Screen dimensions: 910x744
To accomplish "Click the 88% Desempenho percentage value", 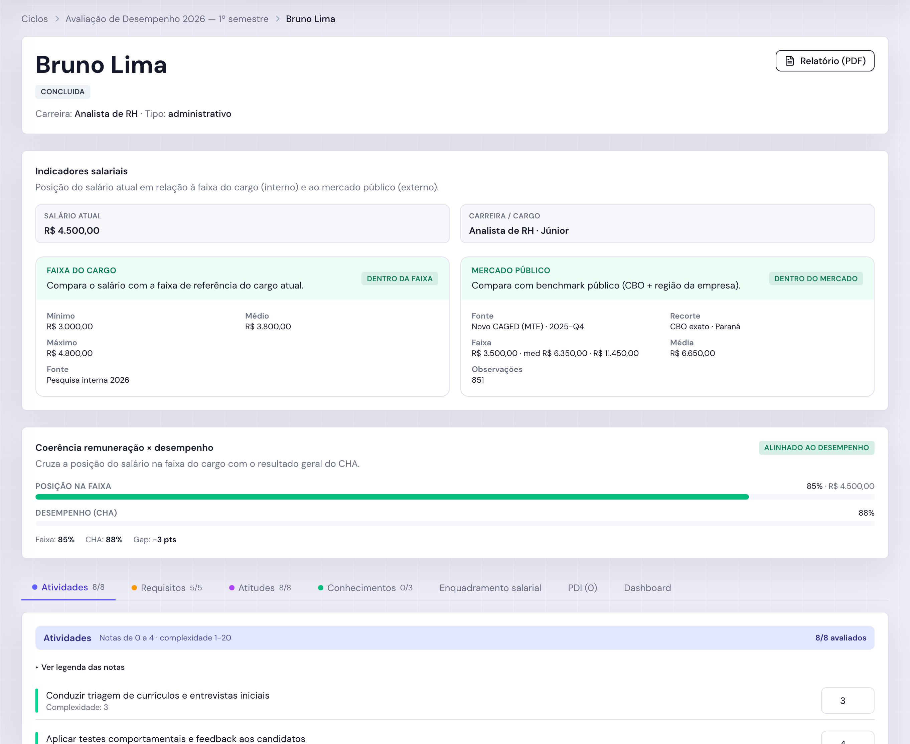I will tap(866, 513).
